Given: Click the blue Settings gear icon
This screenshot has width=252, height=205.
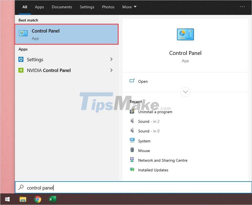Looking at the screenshot, I should [x=21, y=59].
